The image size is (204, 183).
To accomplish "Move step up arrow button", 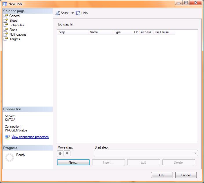I will (60, 153).
